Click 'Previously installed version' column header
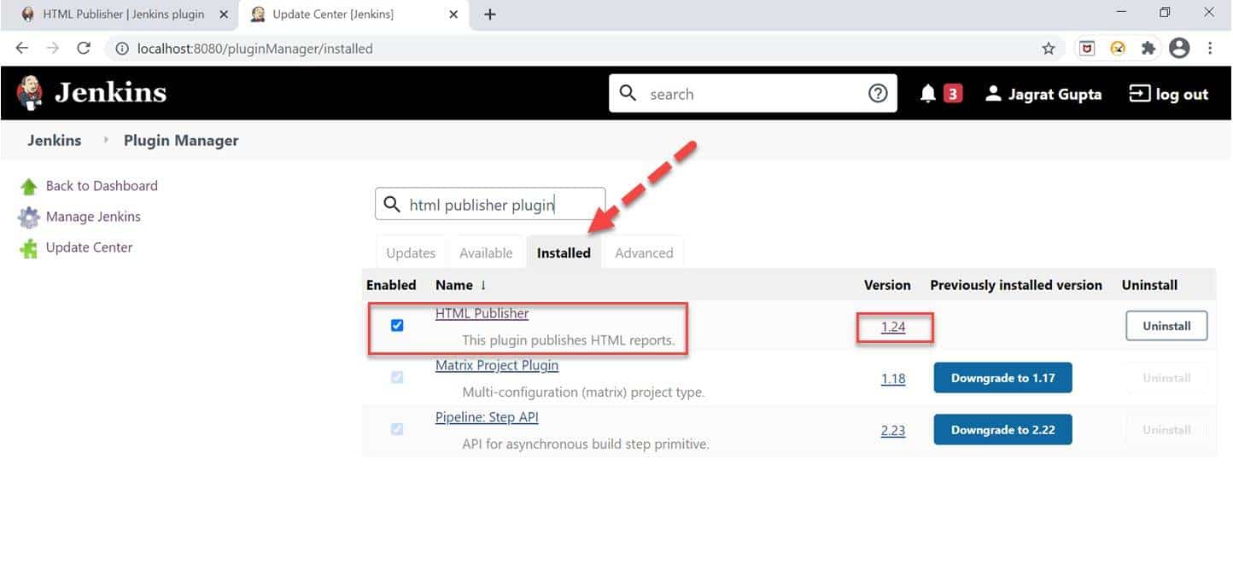Screen dimensions: 1233x575 [1016, 285]
